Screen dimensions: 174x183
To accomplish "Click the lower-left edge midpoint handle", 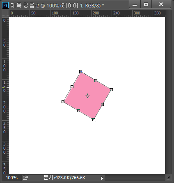I will [x=78, y=110].
